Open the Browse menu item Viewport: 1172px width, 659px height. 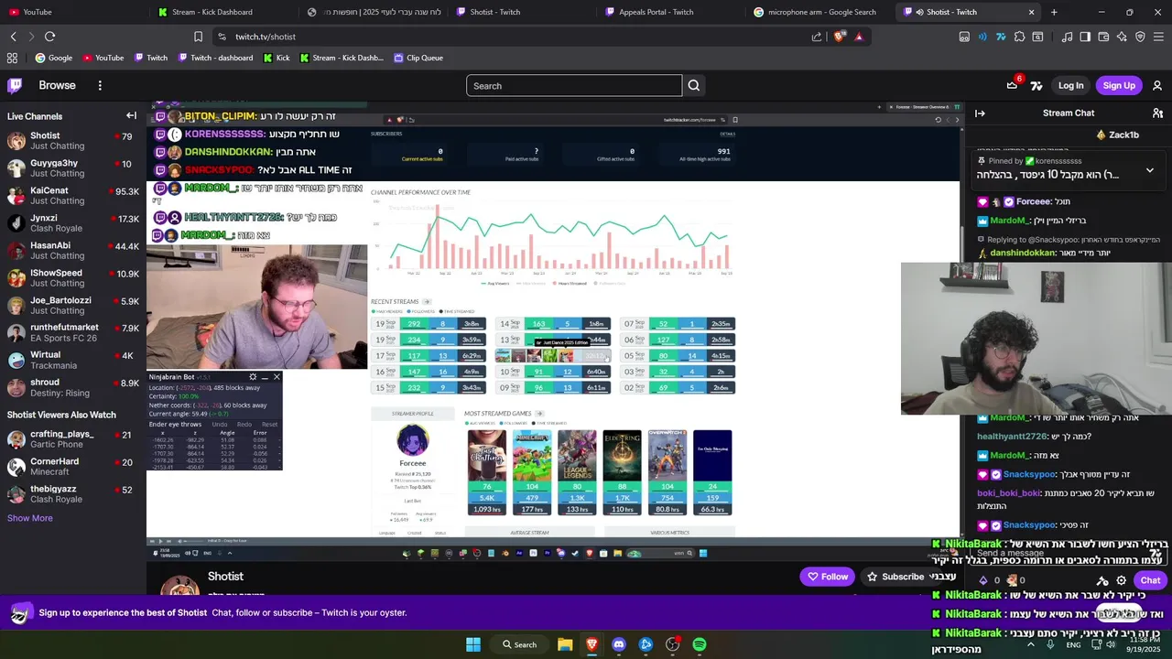[57, 85]
